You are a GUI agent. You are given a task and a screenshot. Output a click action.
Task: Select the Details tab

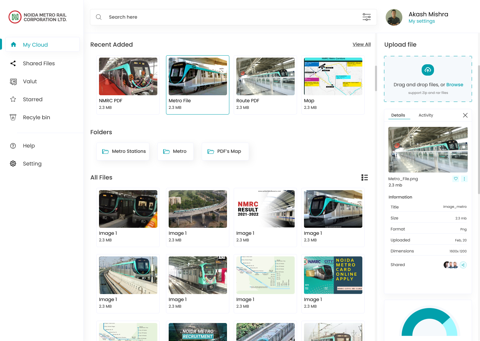[x=398, y=115]
